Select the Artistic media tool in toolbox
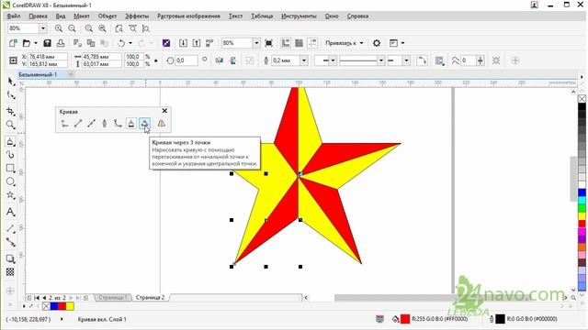The image size is (588, 330). point(10,155)
